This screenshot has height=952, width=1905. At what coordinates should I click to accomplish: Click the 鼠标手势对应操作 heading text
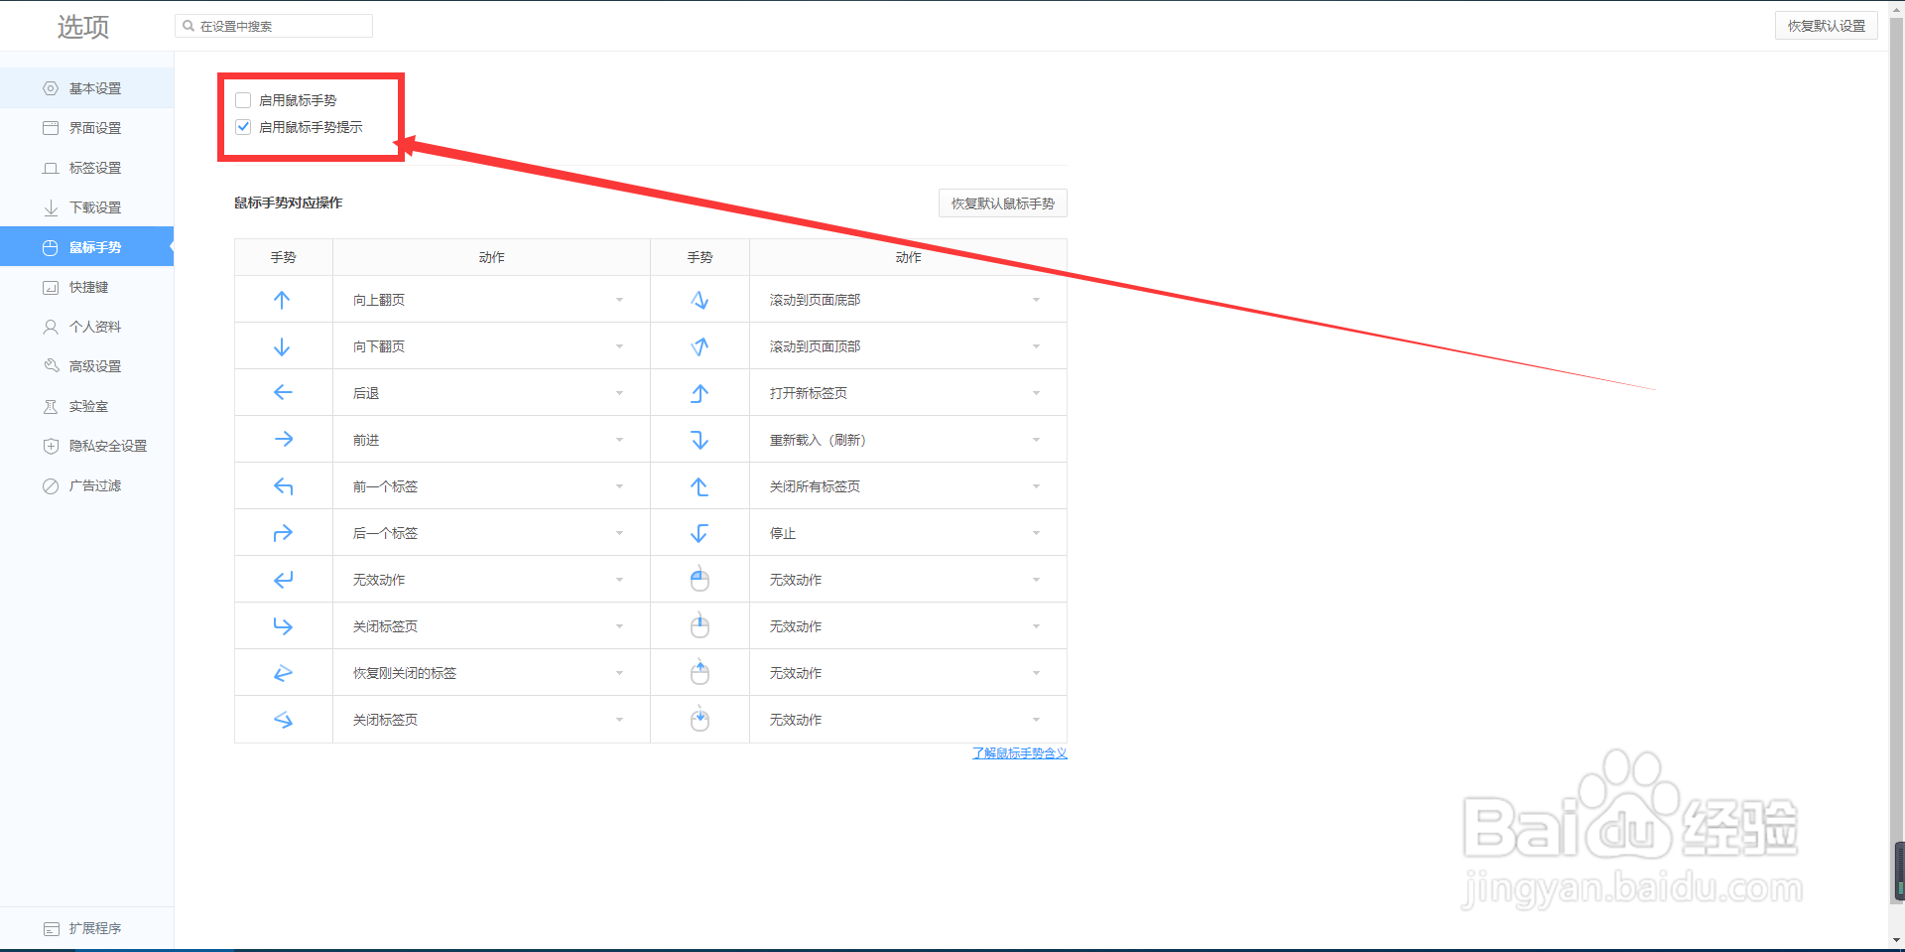[x=288, y=203]
